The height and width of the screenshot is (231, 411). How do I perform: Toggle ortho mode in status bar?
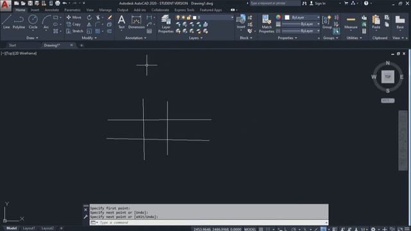pyautogui.click(x=286, y=229)
